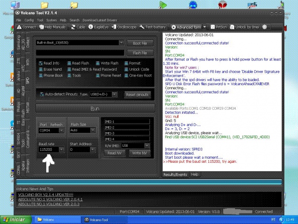The image size is (298, 224).
Task: Enable the Phone Reset checkbox
Action: [98, 76]
